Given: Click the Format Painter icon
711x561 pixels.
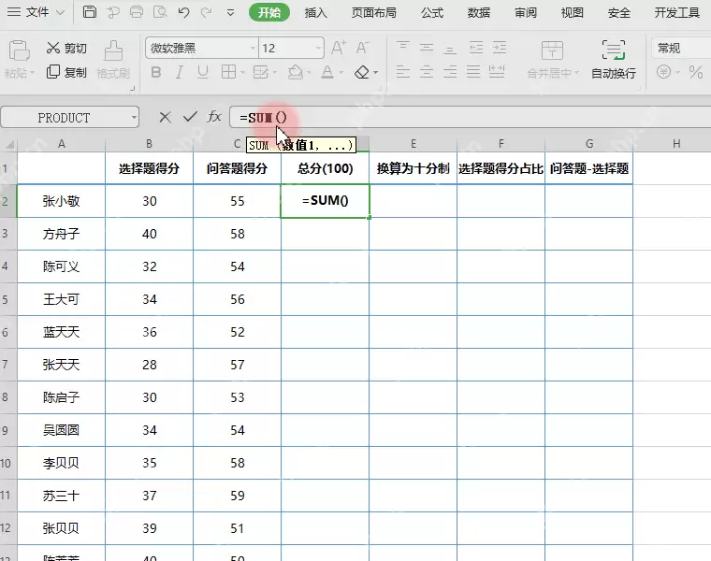Looking at the screenshot, I should [x=113, y=50].
